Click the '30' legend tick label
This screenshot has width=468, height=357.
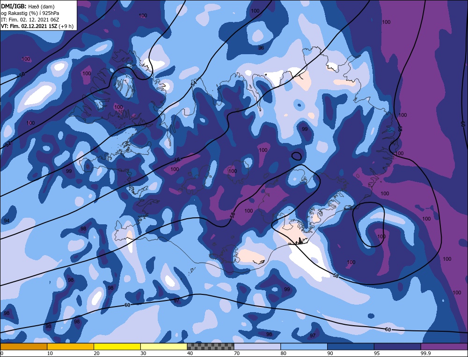pyautogui.click(x=143, y=353)
